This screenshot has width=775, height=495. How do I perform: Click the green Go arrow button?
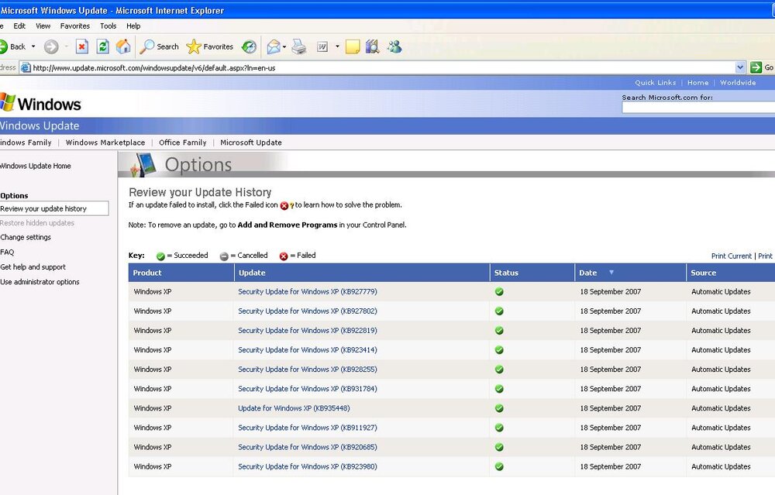756,67
